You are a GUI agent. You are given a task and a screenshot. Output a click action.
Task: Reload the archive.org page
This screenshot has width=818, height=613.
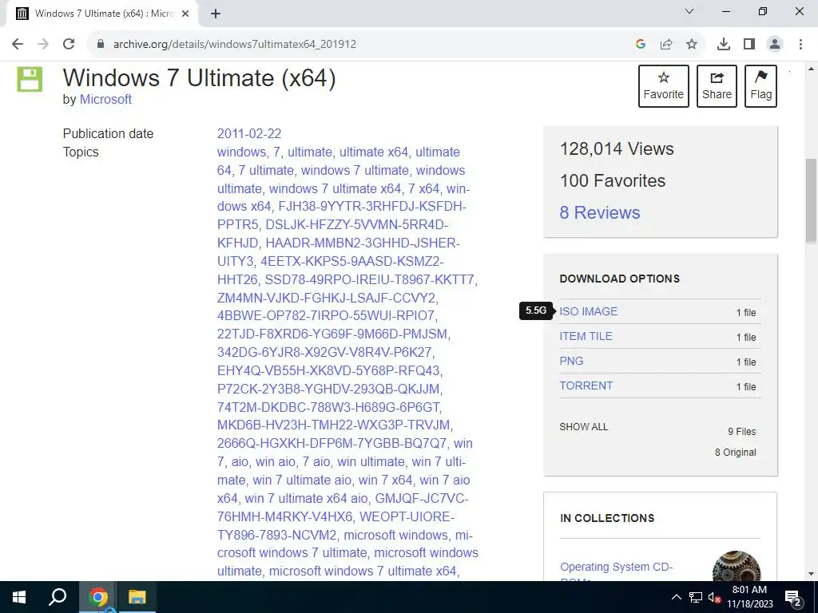click(69, 44)
